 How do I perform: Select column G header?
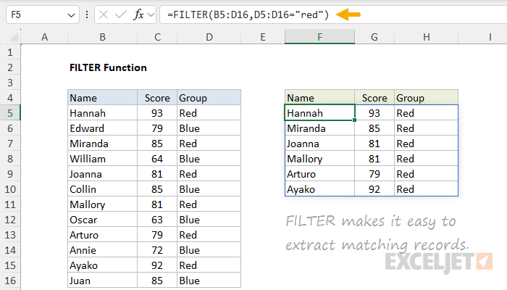[x=374, y=37]
